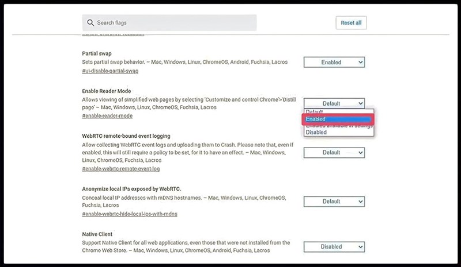Open the Enable Reader Mode dropdown
461x267 pixels.
pyautogui.click(x=334, y=103)
